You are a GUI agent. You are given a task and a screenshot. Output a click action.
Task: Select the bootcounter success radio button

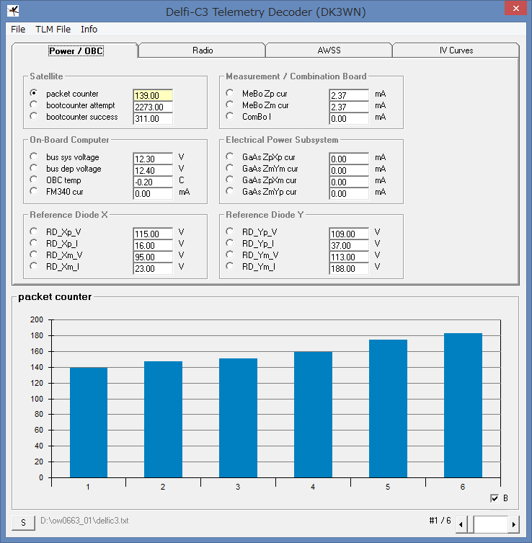(34, 116)
